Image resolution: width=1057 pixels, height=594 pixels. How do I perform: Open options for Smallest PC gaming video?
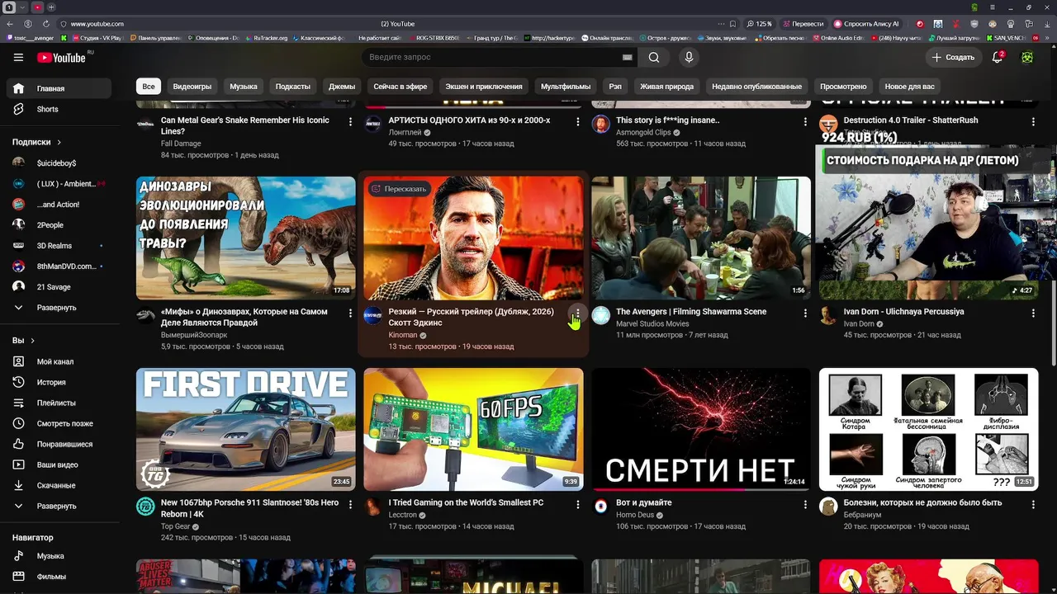(x=578, y=504)
